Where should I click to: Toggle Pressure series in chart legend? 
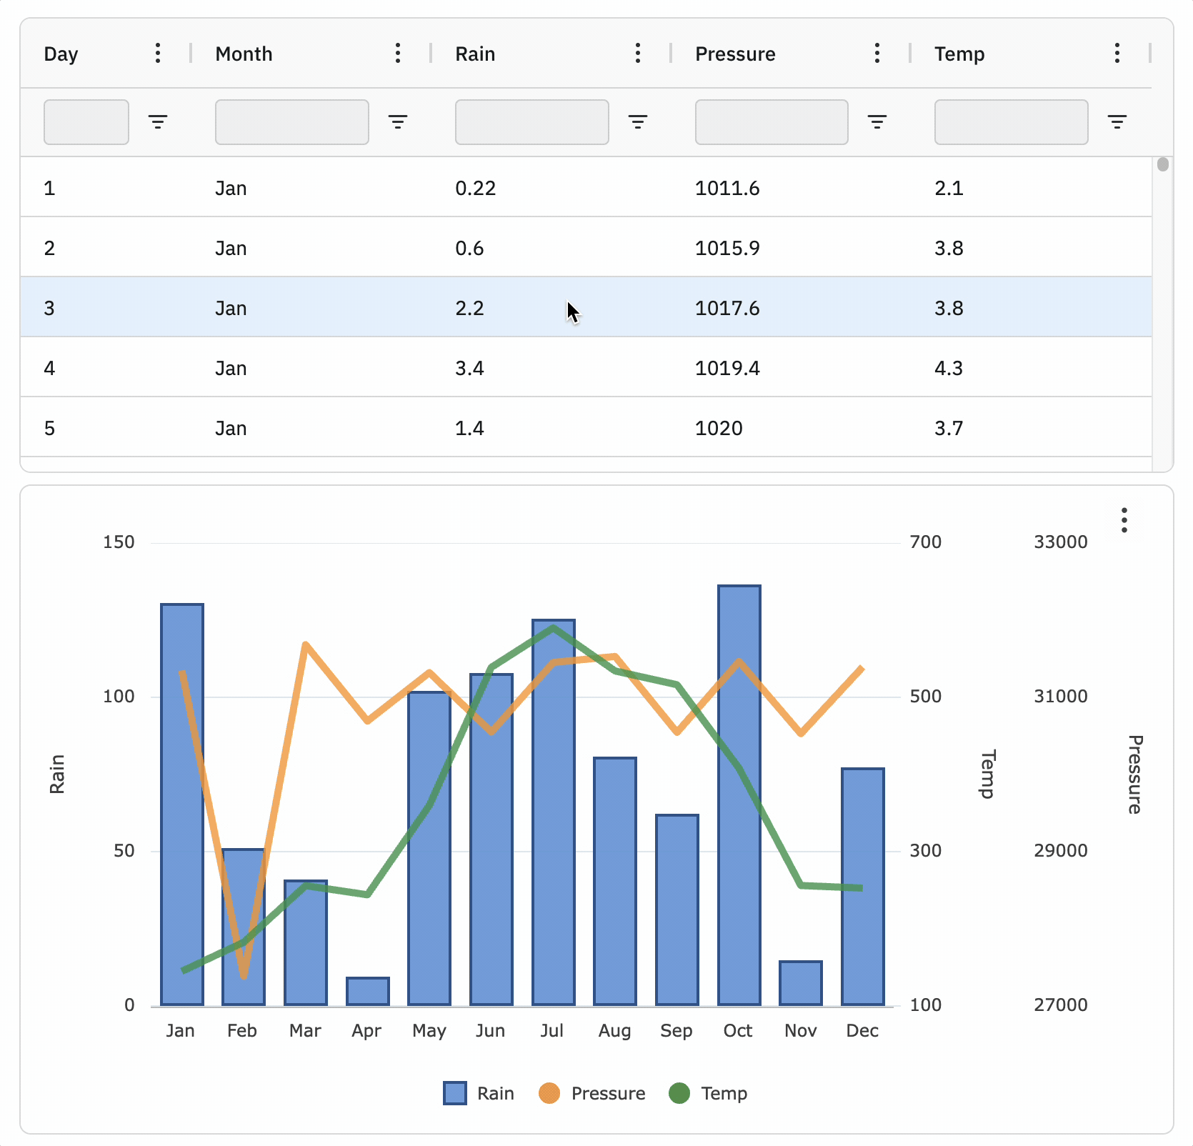(592, 1093)
